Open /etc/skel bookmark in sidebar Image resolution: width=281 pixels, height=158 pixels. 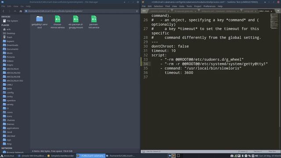(x=9, y=136)
